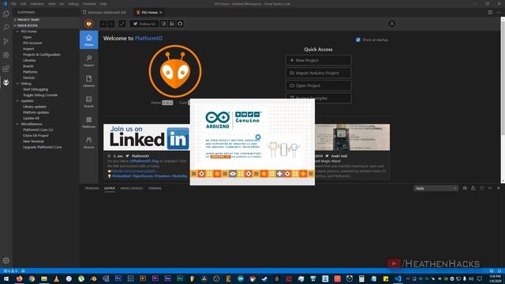Clear output using panel clear icon
Screen dimensions: 505x284
click(x=465, y=188)
